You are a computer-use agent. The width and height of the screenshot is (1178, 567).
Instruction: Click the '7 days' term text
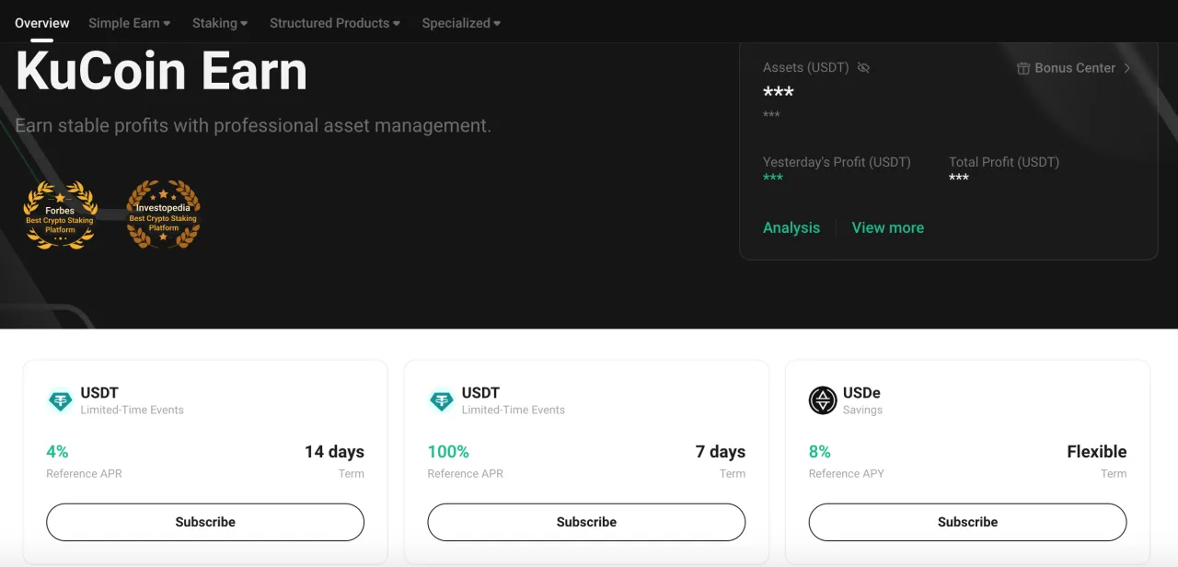721,452
